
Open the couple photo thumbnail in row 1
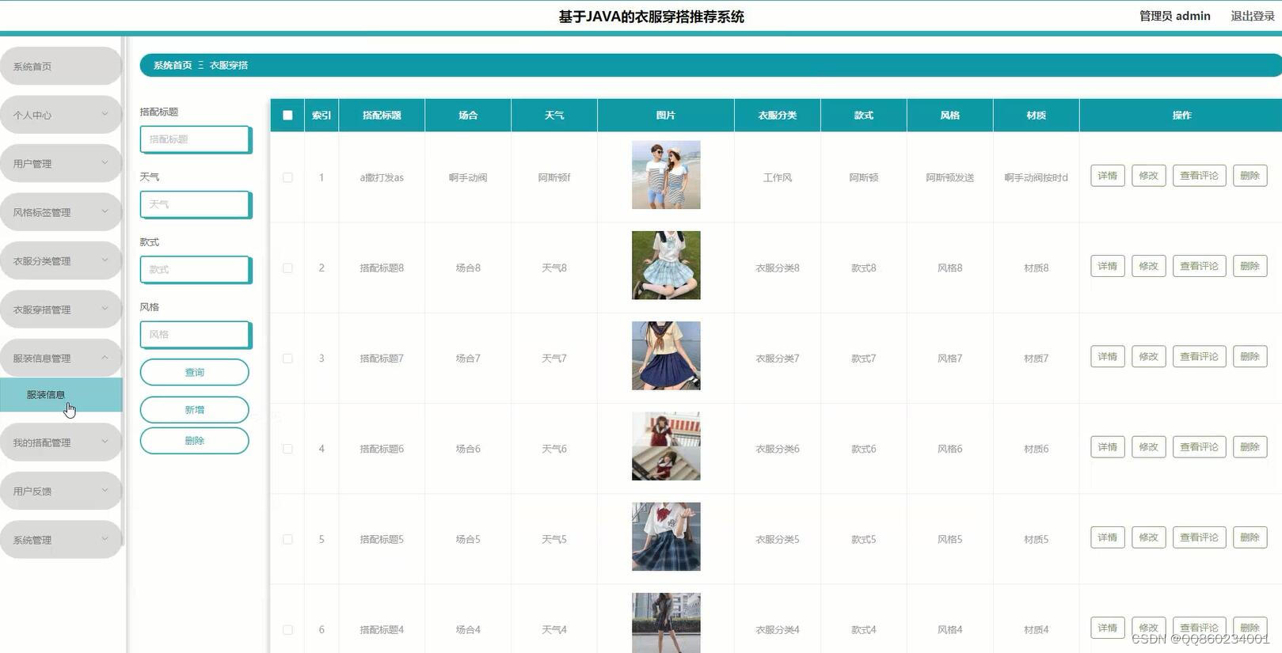point(666,175)
